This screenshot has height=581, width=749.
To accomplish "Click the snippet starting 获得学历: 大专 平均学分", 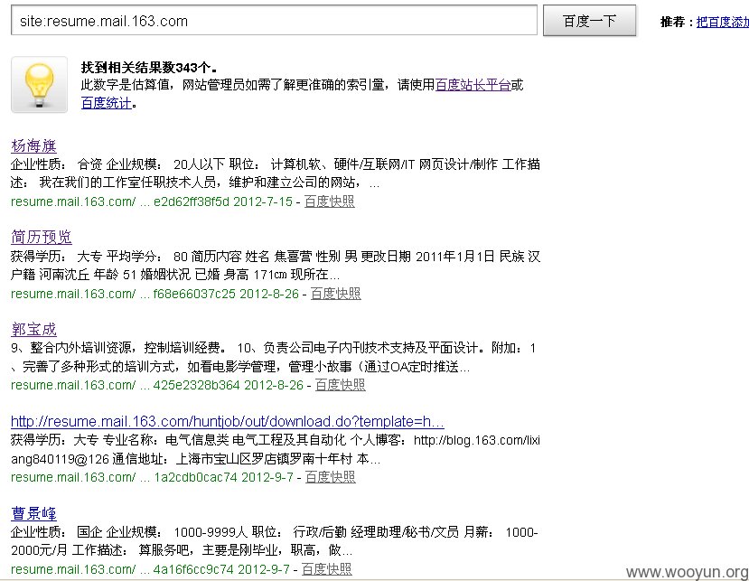I will coord(276,266).
